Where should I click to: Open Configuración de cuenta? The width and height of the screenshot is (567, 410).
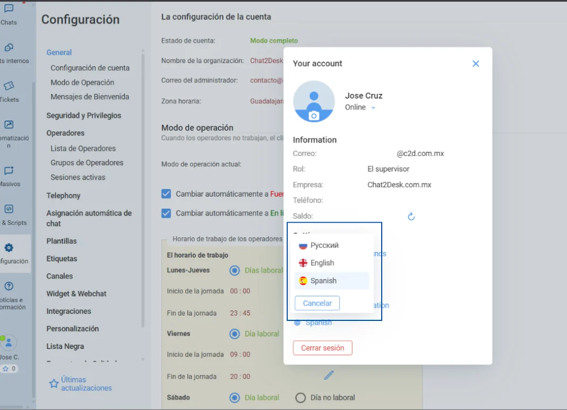click(x=90, y=68)
